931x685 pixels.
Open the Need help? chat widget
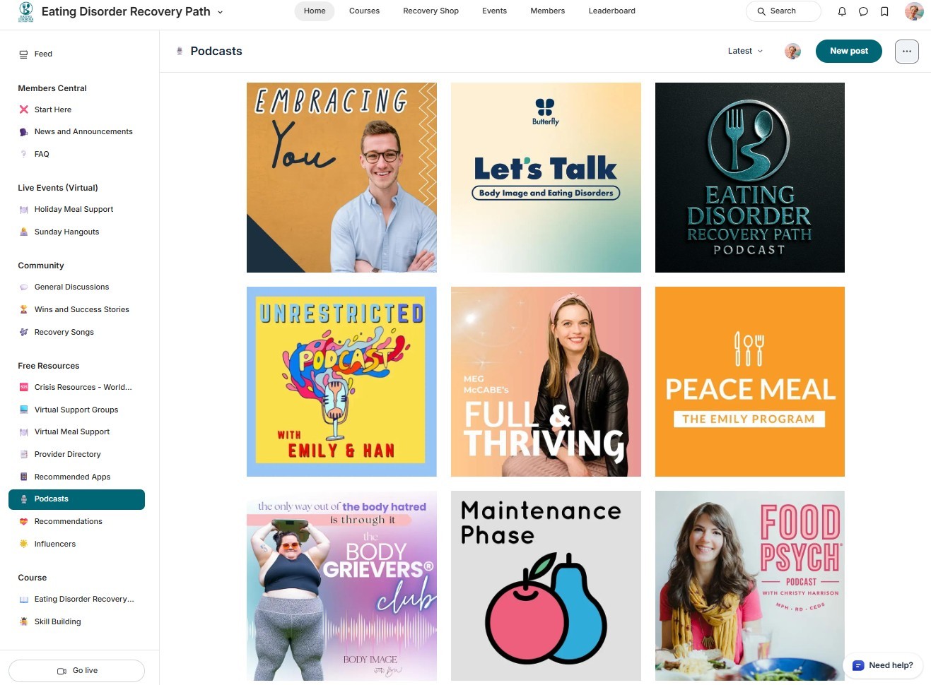pyautogui.click(x=883, y=665)
